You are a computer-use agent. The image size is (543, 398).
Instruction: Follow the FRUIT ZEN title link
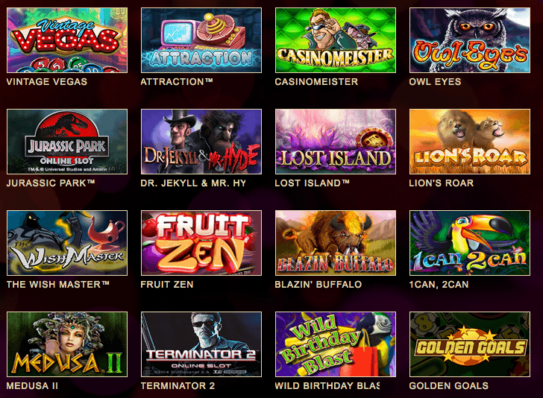click(x=167, y=285)
